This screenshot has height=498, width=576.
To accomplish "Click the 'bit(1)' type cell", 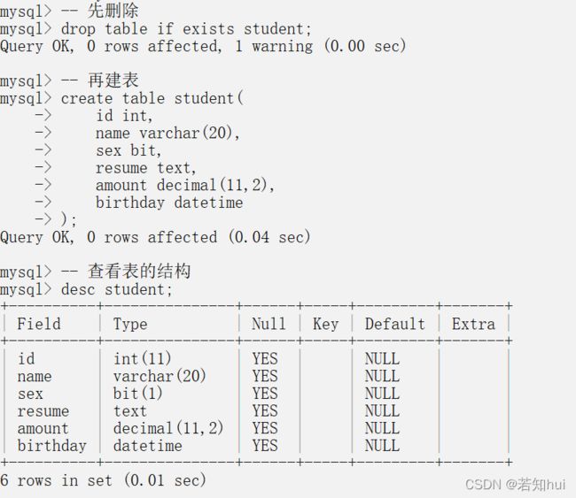I will [137, 394].
